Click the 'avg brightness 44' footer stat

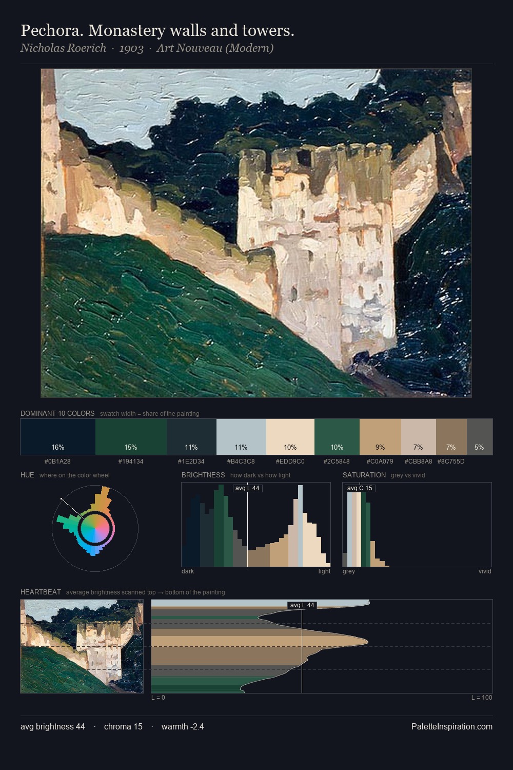[x=53, y=726]
